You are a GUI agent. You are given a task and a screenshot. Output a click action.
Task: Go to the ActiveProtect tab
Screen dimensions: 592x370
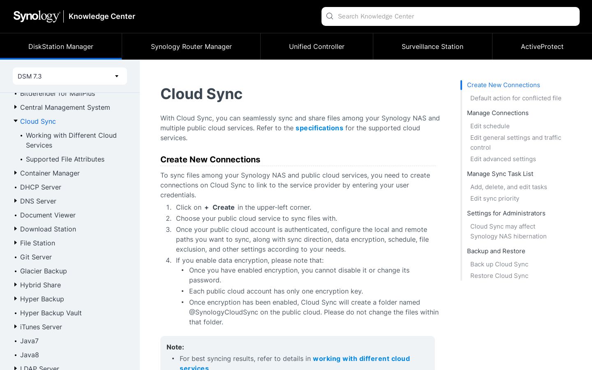542,46
